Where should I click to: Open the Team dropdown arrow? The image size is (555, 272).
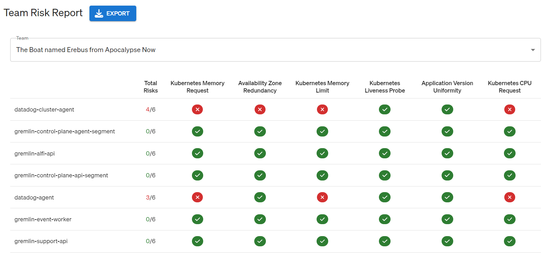(533, 50)
